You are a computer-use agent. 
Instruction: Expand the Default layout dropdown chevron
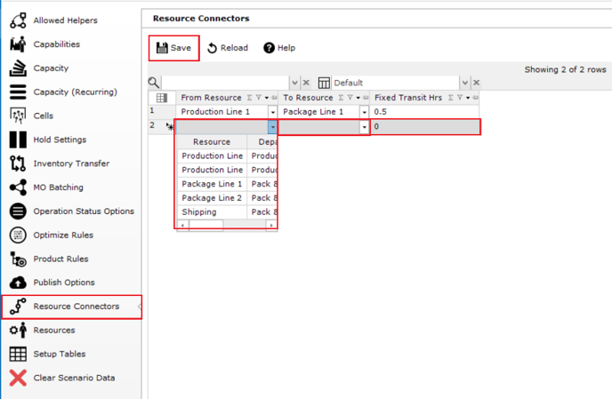click(465, 83)
